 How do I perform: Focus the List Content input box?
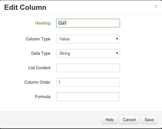(88, 68)
